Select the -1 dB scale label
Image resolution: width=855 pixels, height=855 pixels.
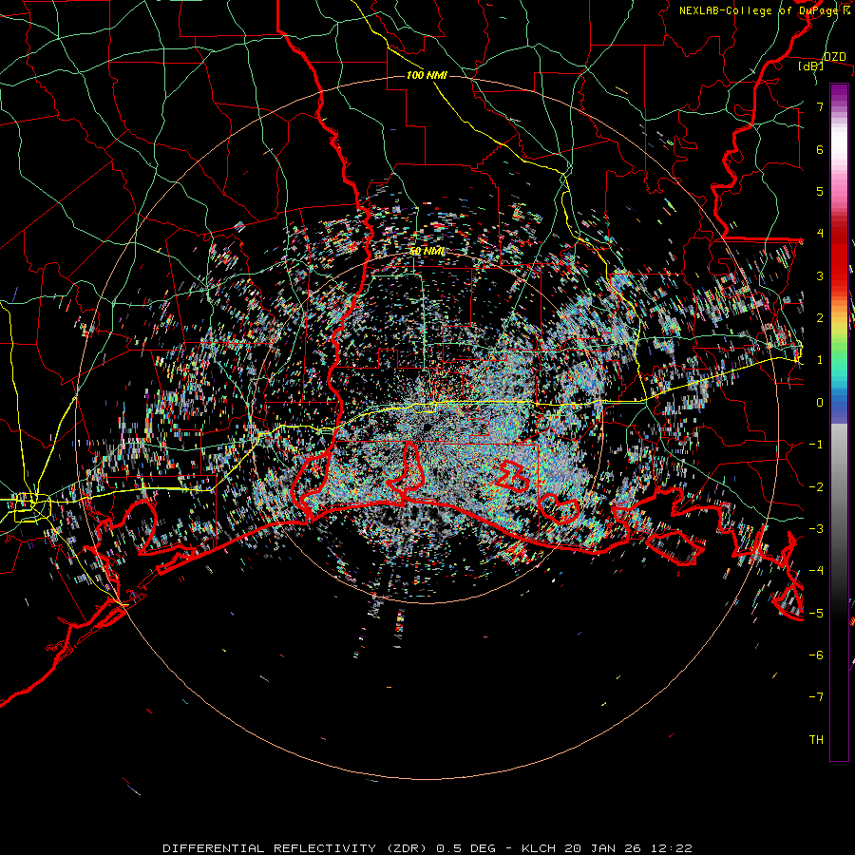pos(816,445)
